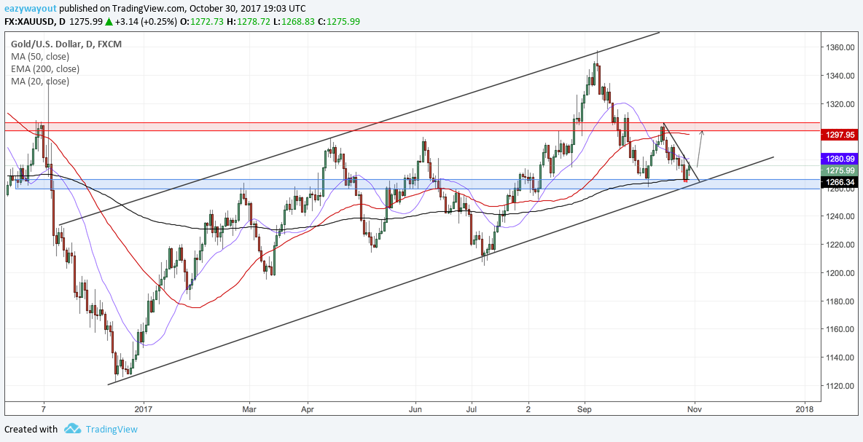Click the 1320.00 price axis value
This screenshot has width=863, height=442.
[x=839, y=104]
